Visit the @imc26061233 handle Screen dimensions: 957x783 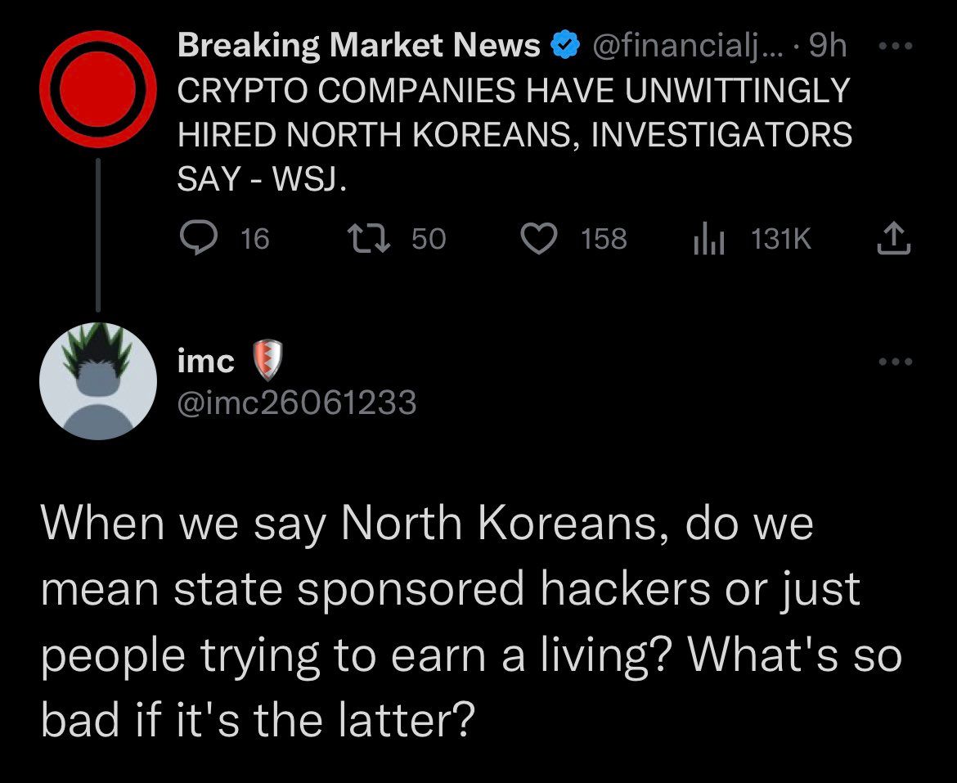coord(297,402)
